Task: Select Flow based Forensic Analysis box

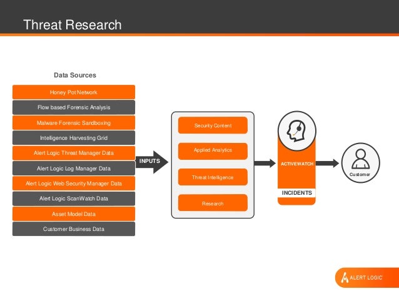Action: click(x=74, y=107)
